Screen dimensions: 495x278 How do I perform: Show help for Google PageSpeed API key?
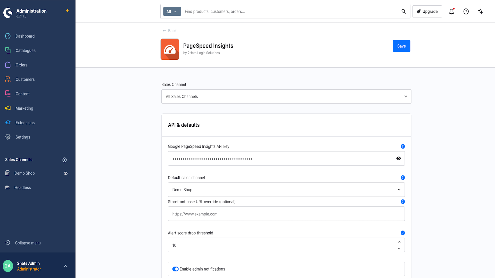403,146
